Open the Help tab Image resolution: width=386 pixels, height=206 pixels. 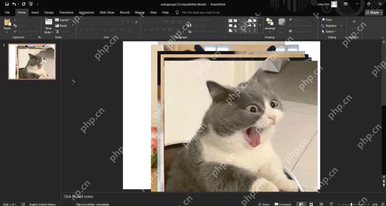(x=165, y=12)
